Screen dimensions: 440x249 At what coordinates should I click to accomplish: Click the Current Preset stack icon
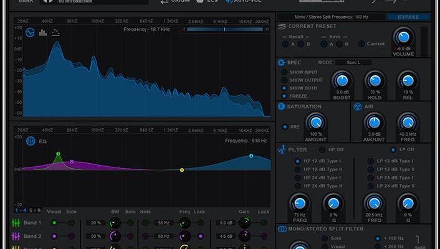click(282, 27)
